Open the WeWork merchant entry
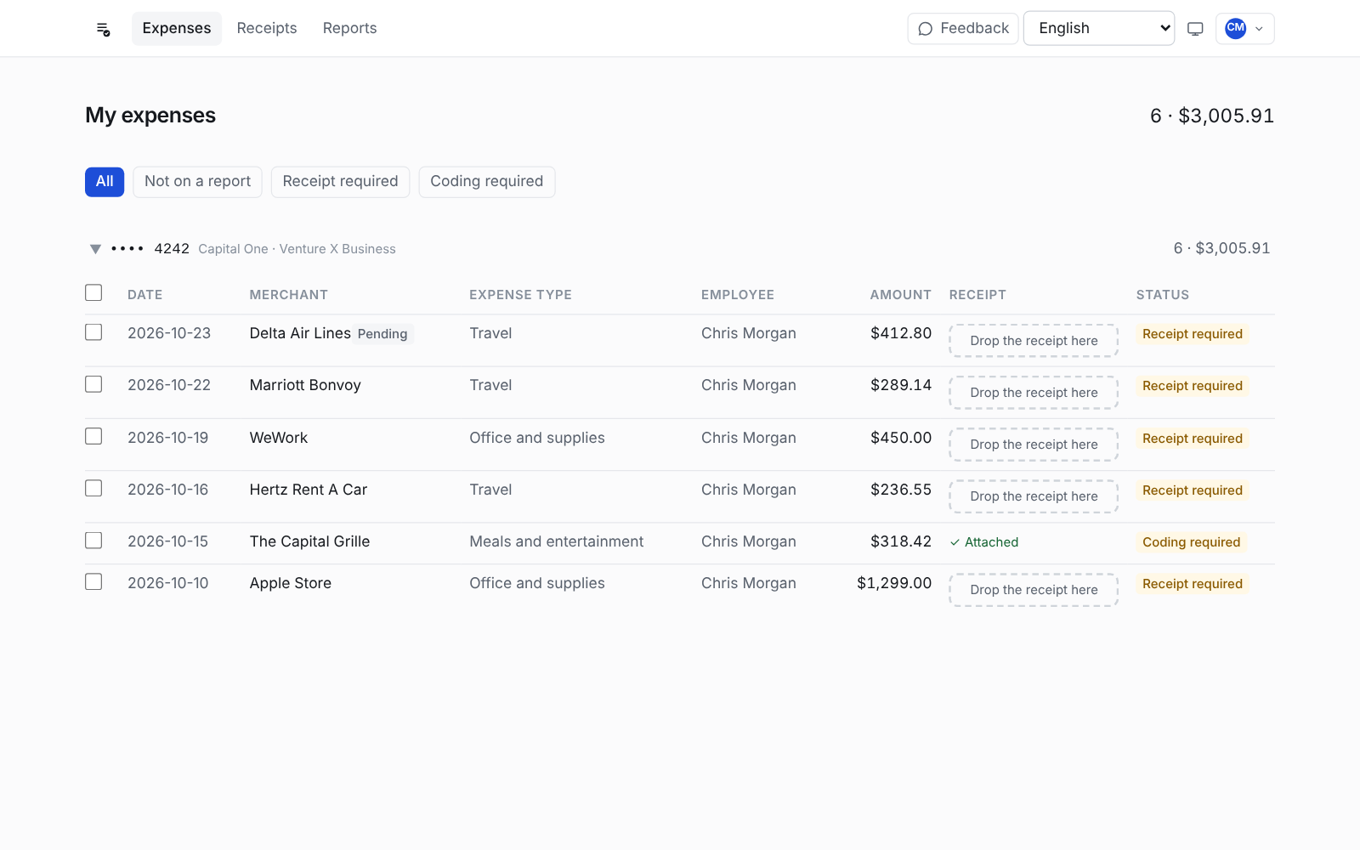The image size is (1360, 850). click(x=279, y=438)
